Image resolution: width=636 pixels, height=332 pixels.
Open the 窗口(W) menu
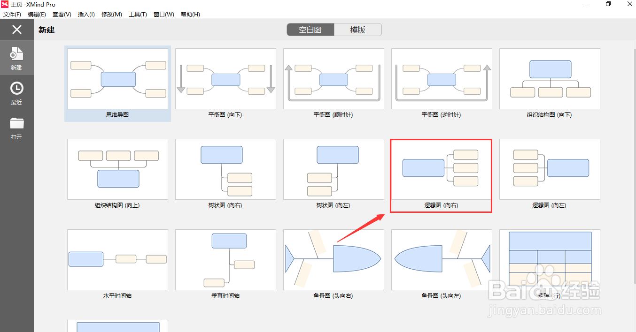164,14
